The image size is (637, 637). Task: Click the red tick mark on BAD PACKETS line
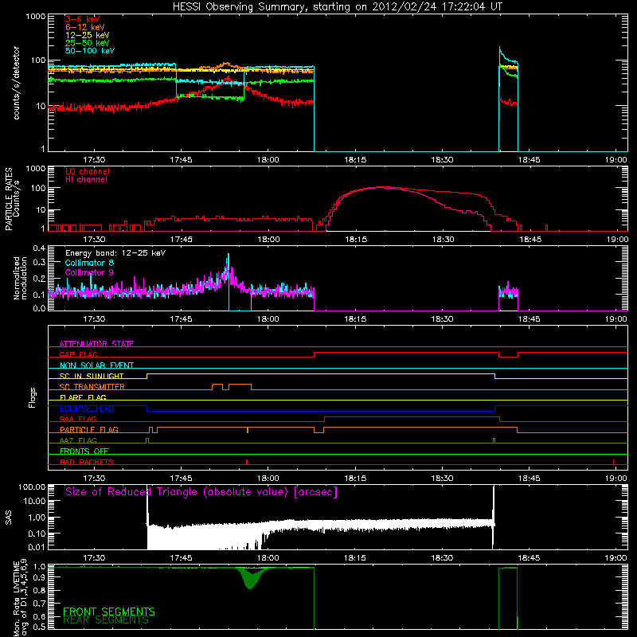[247, 462]
